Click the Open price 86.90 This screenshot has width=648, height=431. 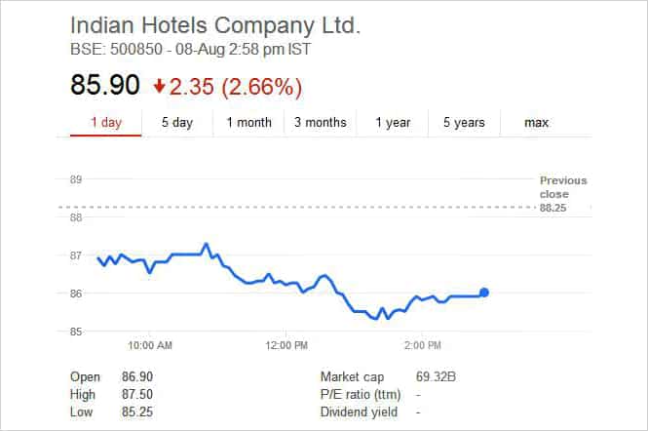pyautogui.click(x=137, y=376)
